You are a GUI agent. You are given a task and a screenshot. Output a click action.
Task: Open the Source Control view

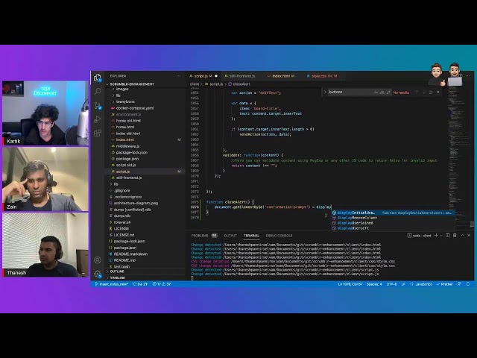pos(98,105)
